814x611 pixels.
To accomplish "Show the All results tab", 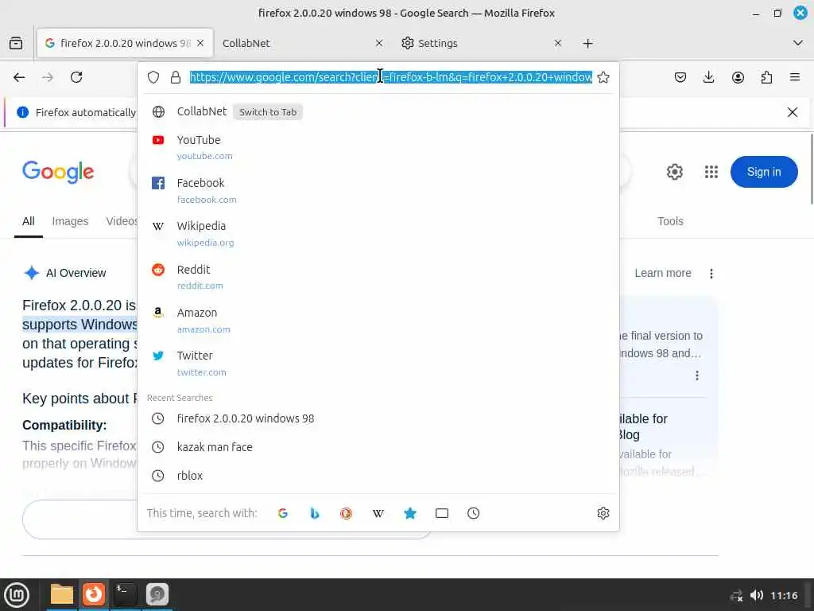I will click(x=29, y=221).
